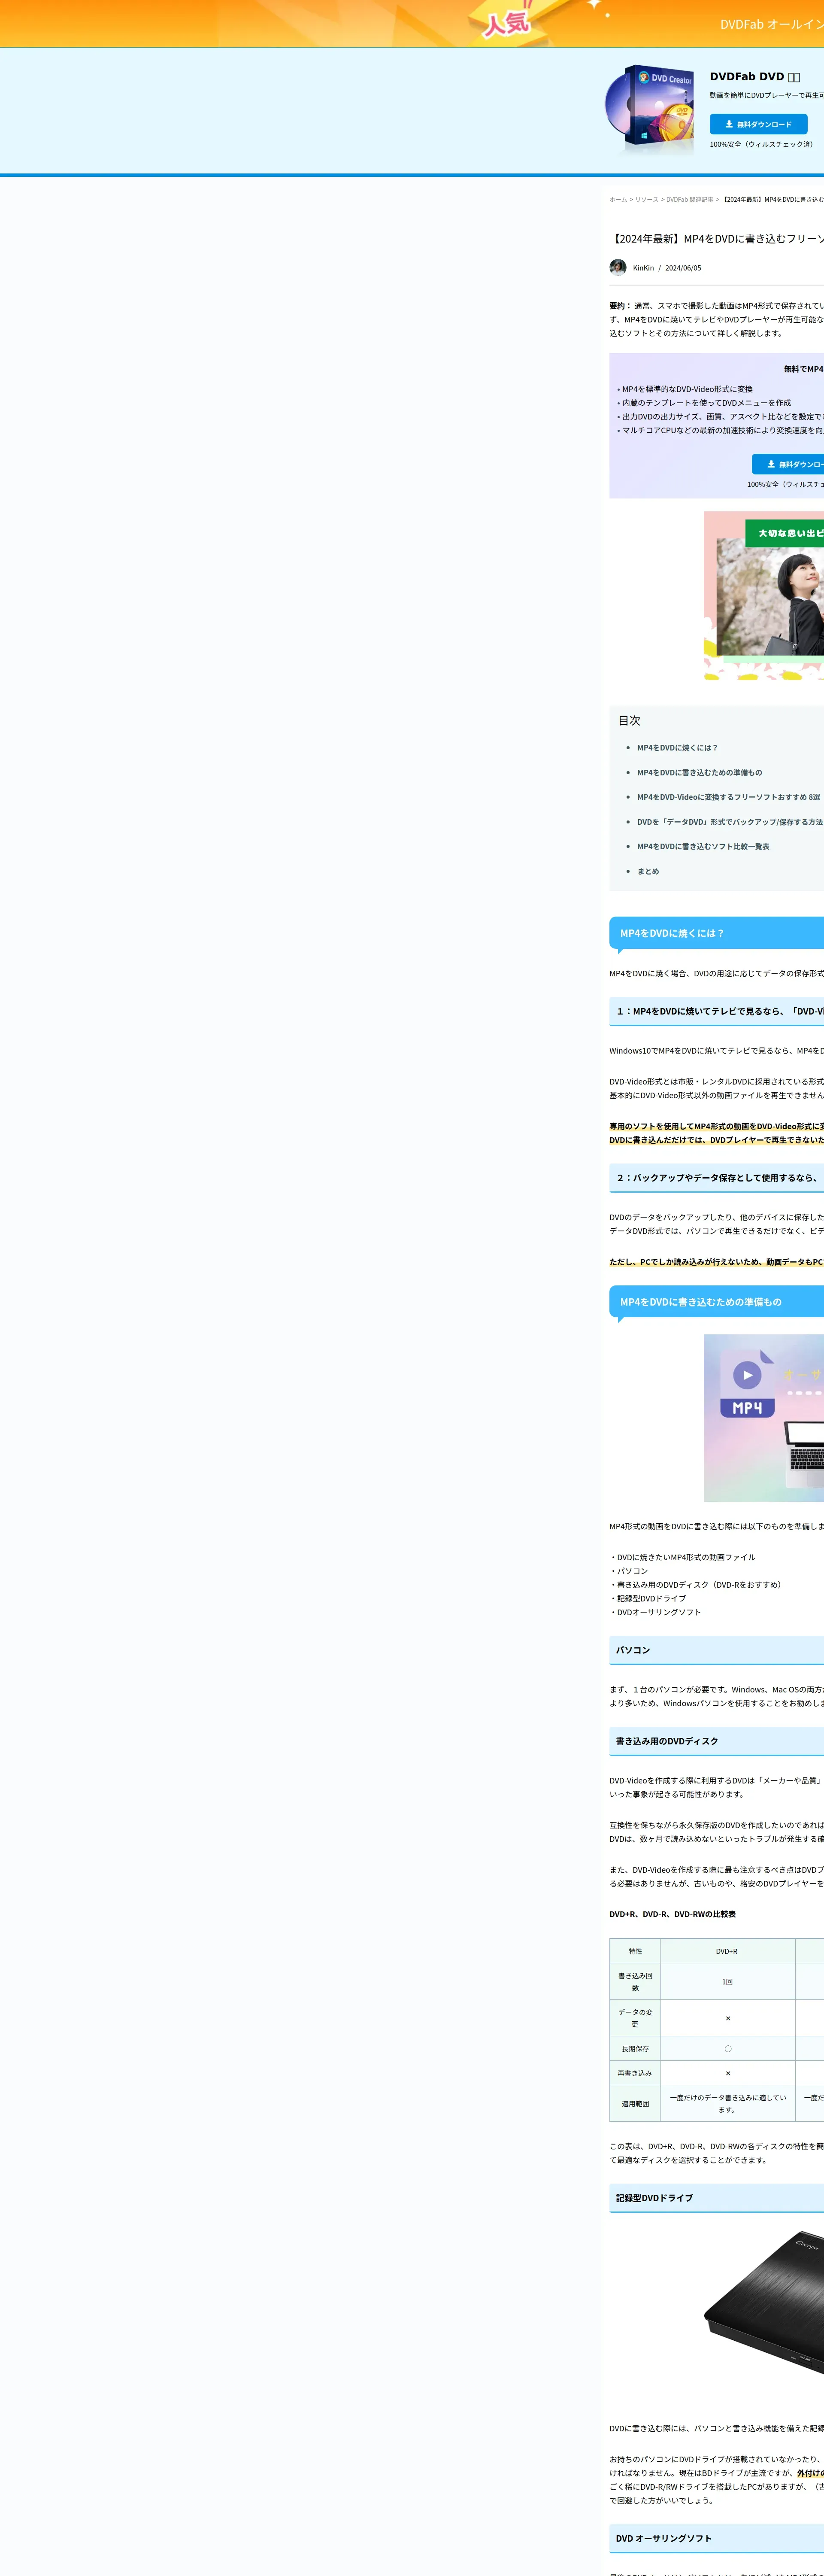Click the DVD+R table column header
The width and height of the screenshot is (824, 2576).
click(x=727, y=1951)
